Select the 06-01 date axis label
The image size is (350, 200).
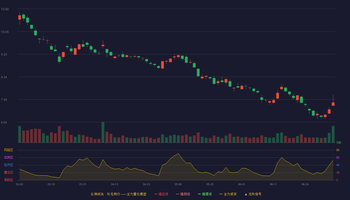click(x=241, y=184)
